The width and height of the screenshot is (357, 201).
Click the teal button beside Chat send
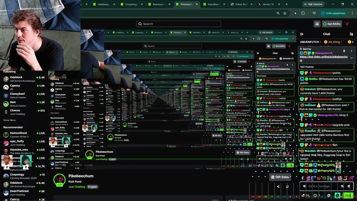coord(338,195)
